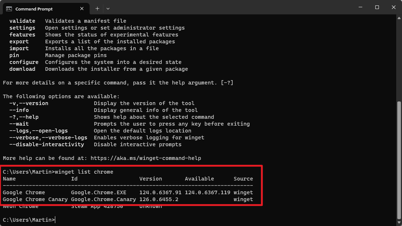
Task: Click the 'configure' command name
Action: tap(24, 62)
